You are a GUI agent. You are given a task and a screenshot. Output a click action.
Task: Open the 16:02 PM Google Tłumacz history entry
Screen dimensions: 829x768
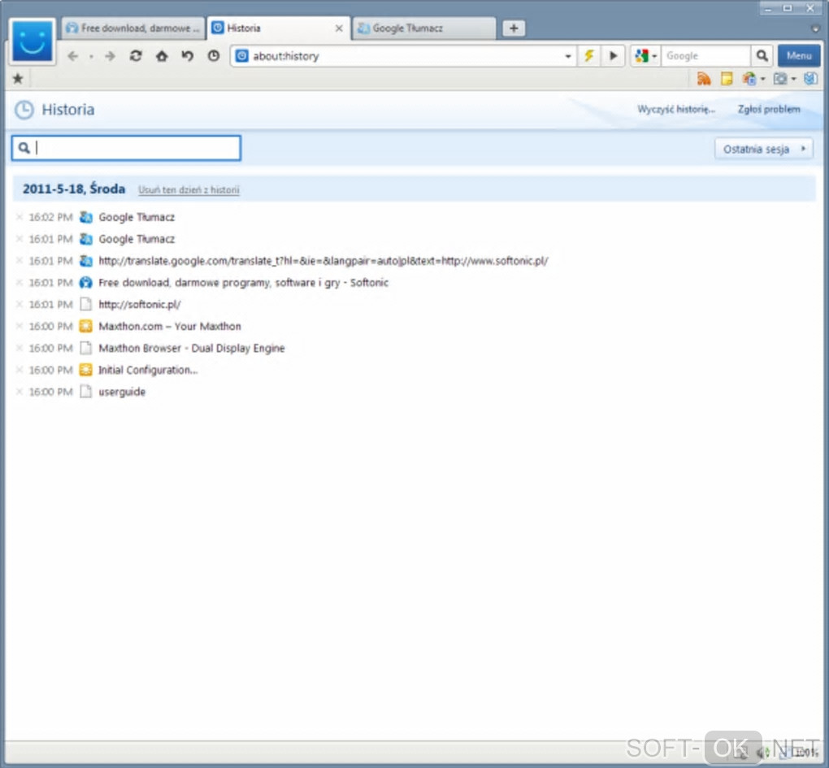137,217
